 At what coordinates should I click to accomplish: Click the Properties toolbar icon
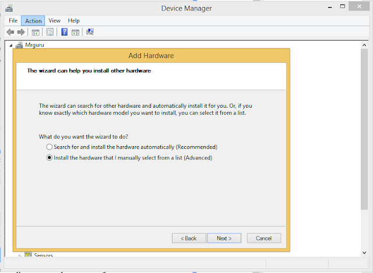(x=50, y=32)
